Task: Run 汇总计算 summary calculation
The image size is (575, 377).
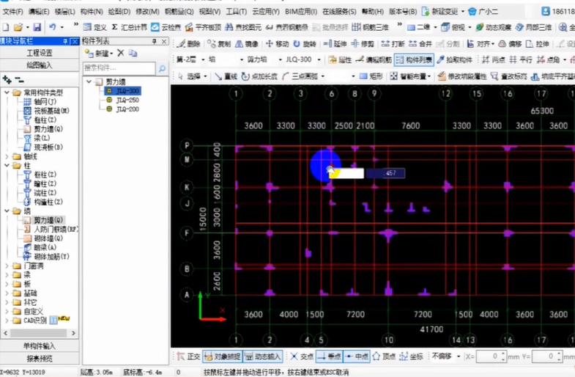Action: 129,27
